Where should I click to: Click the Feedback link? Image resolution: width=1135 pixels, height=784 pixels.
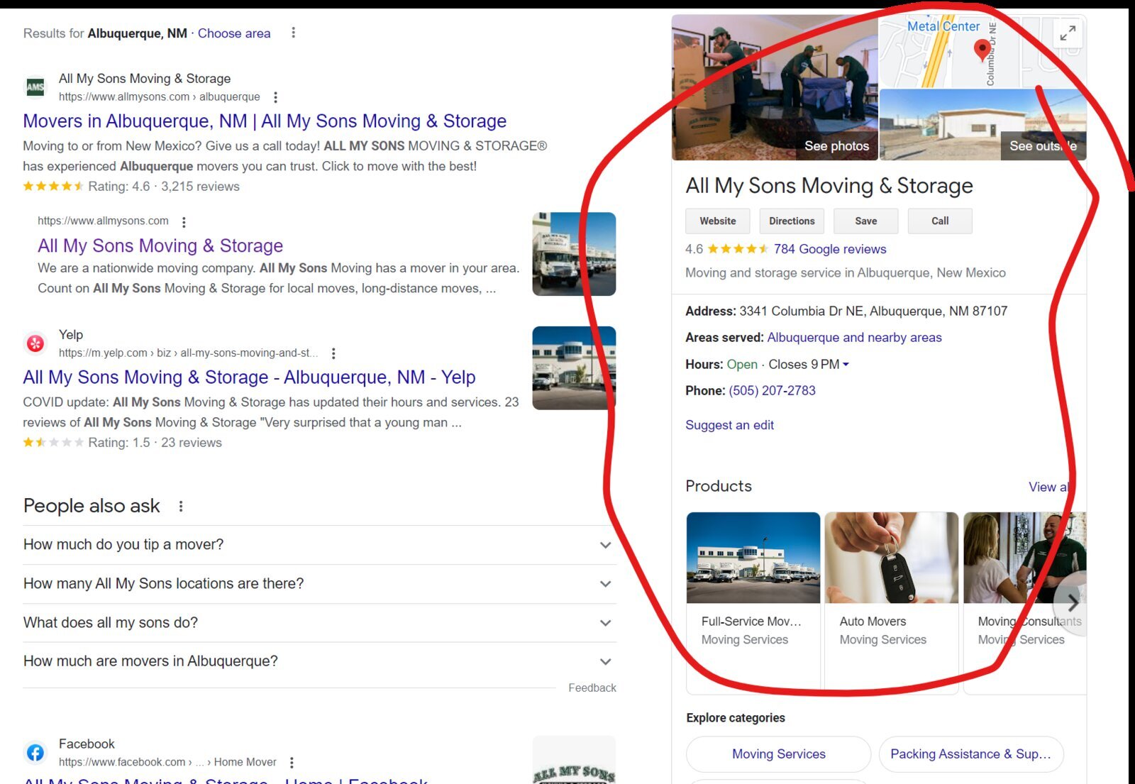pyautogui.click(x=592, y=688)
